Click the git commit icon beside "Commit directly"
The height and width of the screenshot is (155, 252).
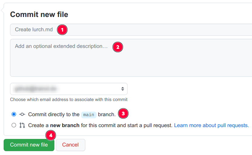[22, 114]
